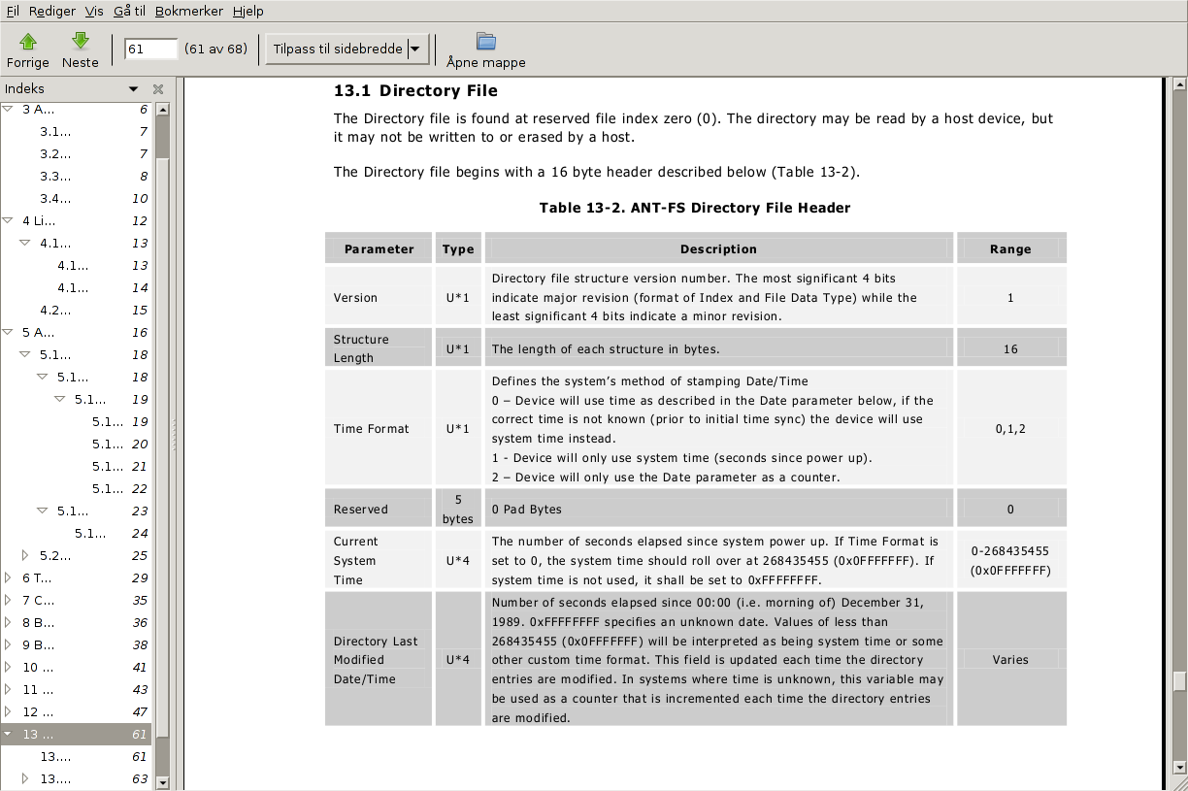Screen dimensions: 1188x791
Task: Click the "Directory Last Modified Date/Time" cell
Action: (379, 659)
